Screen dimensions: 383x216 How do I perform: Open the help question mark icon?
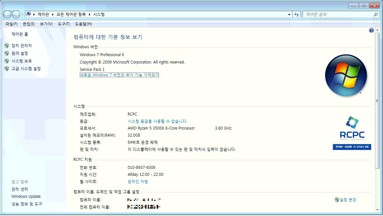(x=371, y=30)
